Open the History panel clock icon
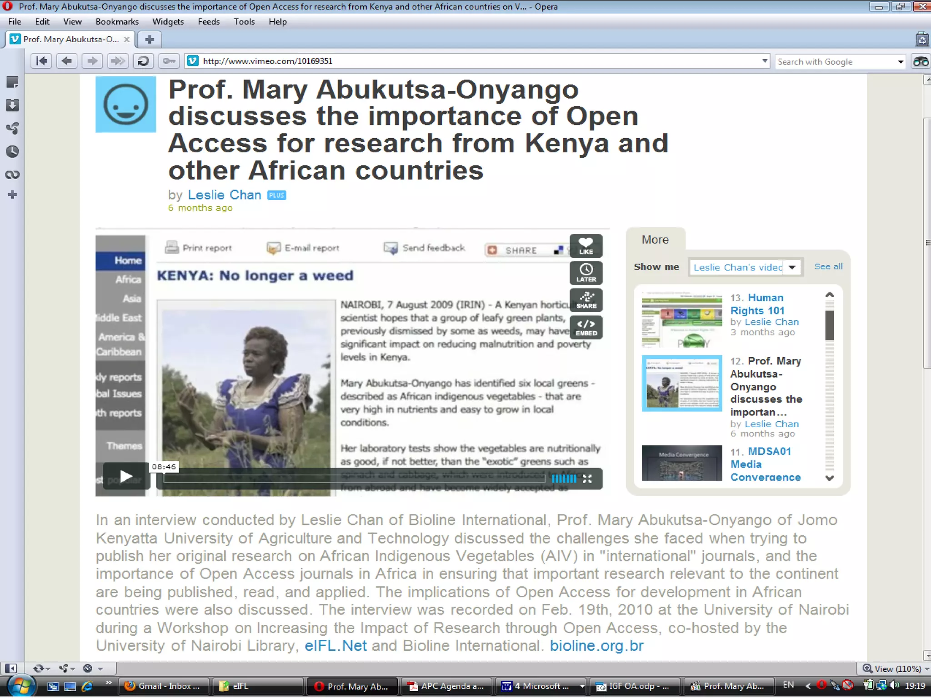Viewport: 931px width, 698px height. (12, 151)
